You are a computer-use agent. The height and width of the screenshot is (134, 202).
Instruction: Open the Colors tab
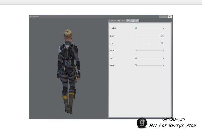coord(122,21)
